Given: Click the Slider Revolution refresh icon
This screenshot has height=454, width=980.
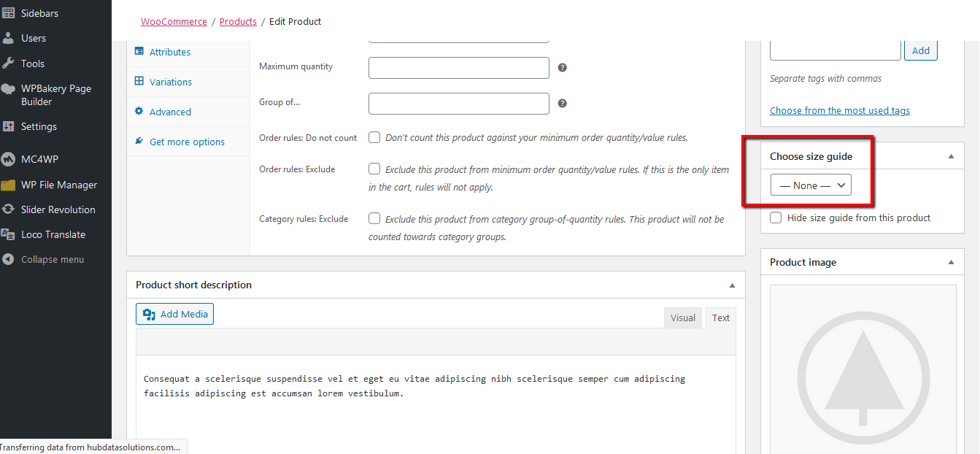Looking at the screenshot, I should pos(9,209).
